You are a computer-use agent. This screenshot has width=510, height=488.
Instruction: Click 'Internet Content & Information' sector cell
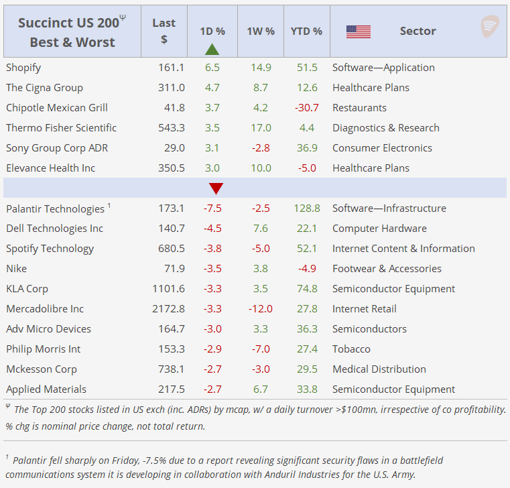point(403,249)
